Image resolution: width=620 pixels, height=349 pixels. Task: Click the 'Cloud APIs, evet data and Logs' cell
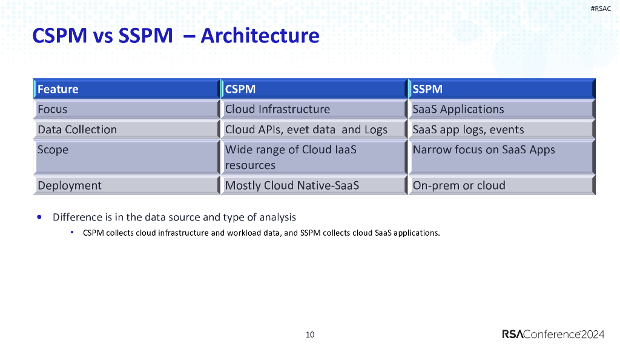point(314,129)
